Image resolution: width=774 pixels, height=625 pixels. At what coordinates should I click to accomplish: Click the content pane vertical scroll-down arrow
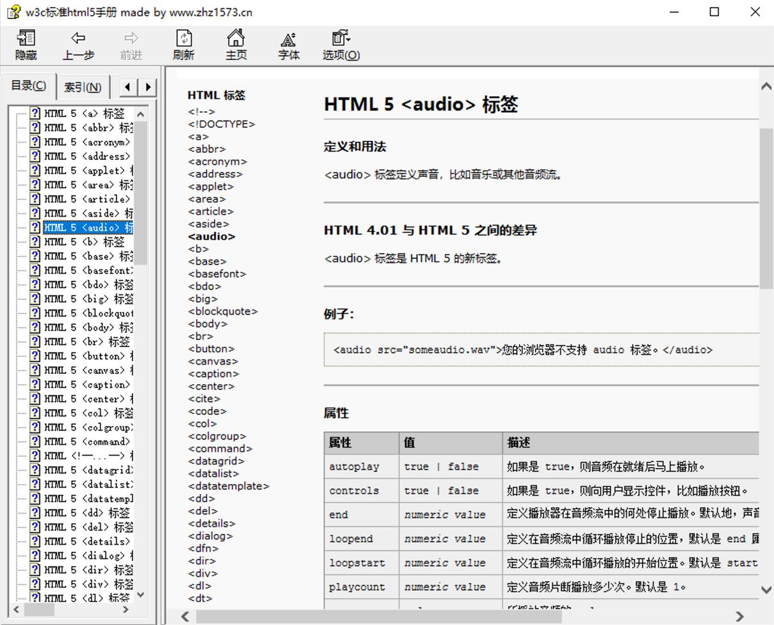pos(766,590)
